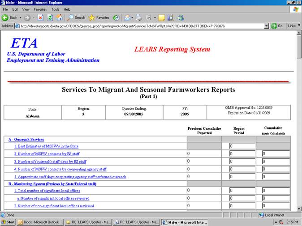Click the Back navigation button

(9, 17)
